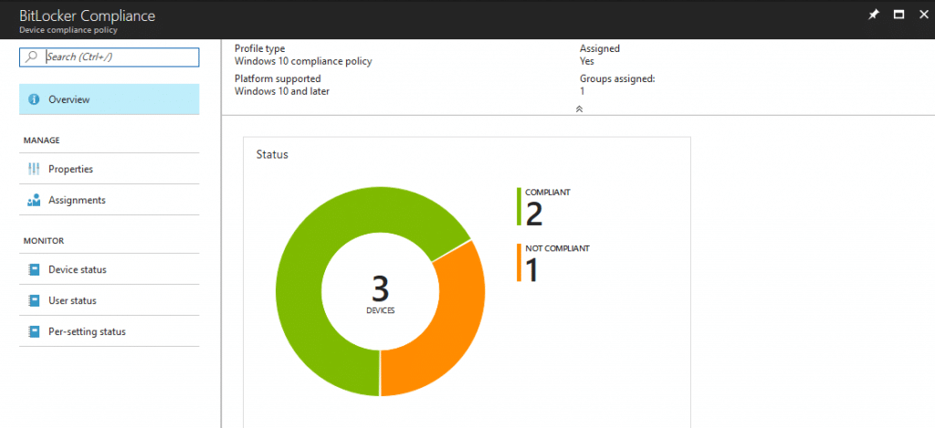The width and height of the screenshot is (935, 428).
Task: Open User status report
Action: [x=110, y=300]
